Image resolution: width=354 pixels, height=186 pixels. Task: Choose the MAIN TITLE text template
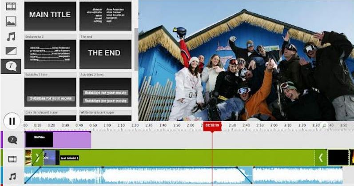point(50,16)
